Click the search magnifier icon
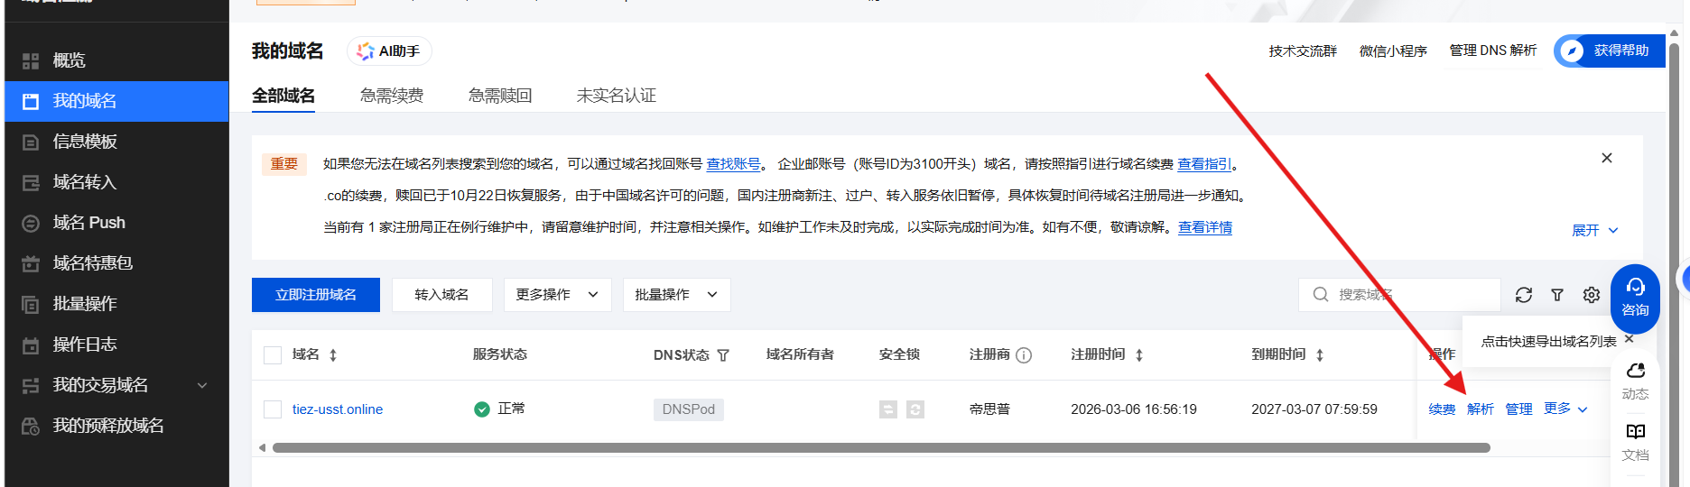This screenshot has height=487, width=1690. point(1321,295)
